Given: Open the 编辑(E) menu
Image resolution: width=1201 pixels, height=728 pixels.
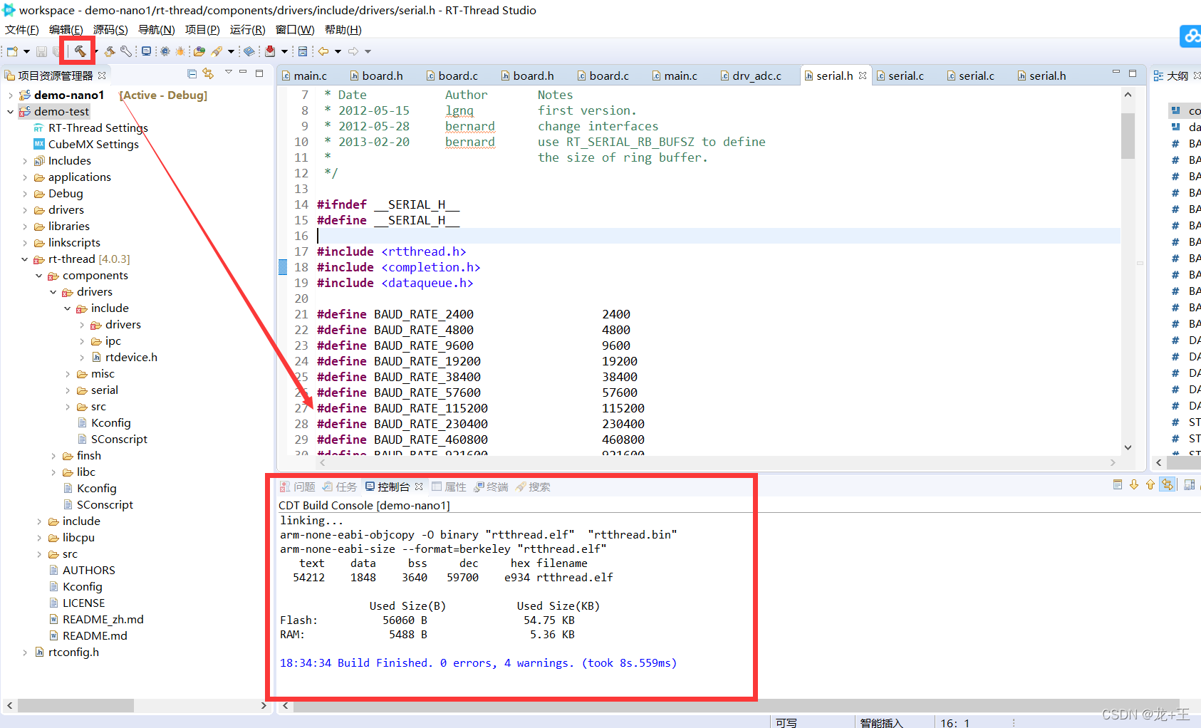Looking at the screenshot, I should pos(66,29).
